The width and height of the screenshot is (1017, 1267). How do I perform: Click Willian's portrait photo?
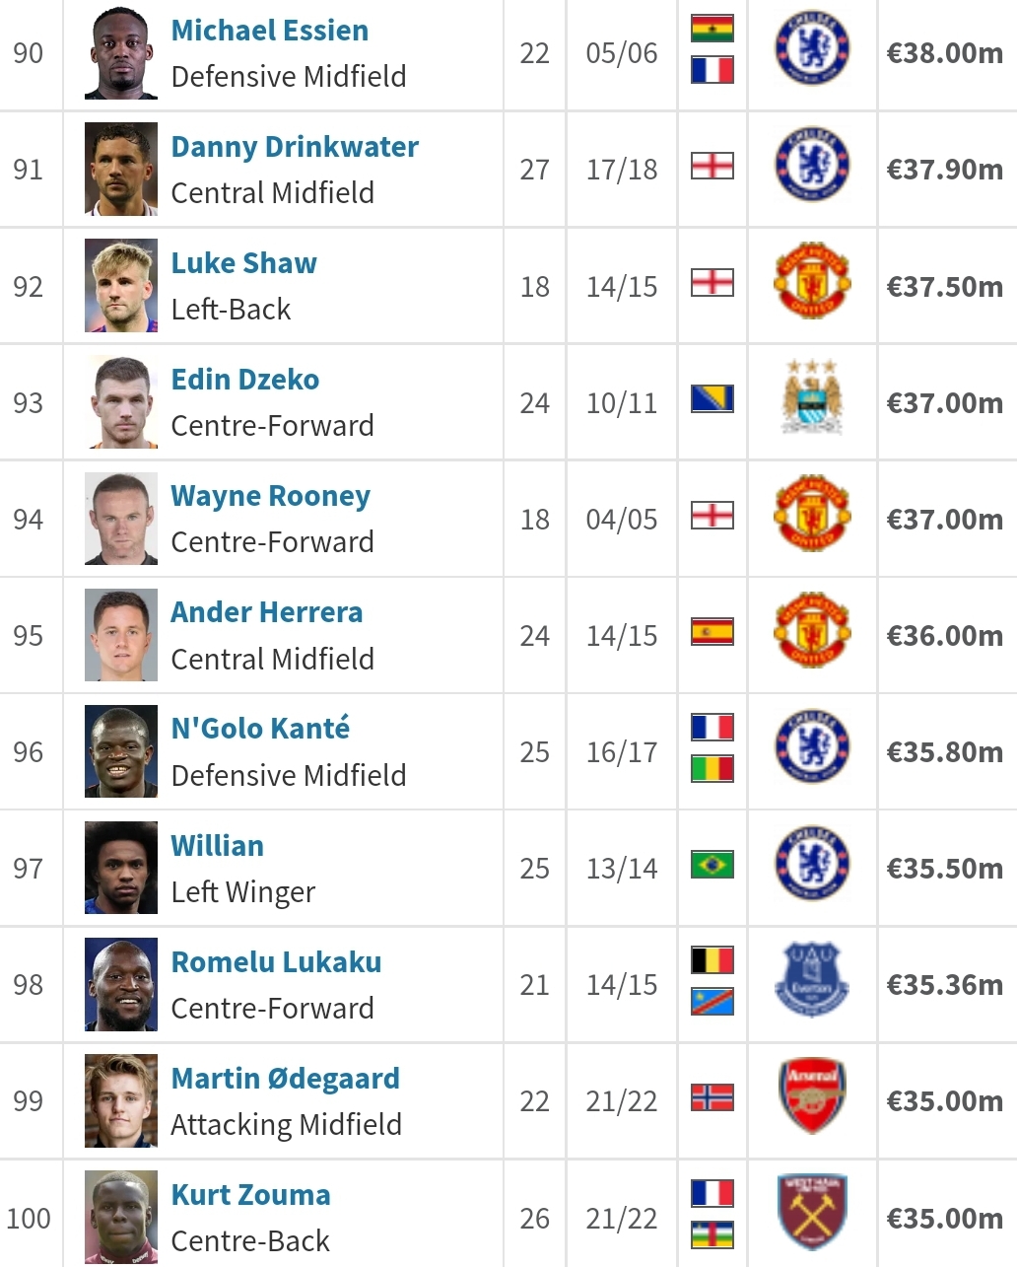pyautogui.click(x=121, y=868)
